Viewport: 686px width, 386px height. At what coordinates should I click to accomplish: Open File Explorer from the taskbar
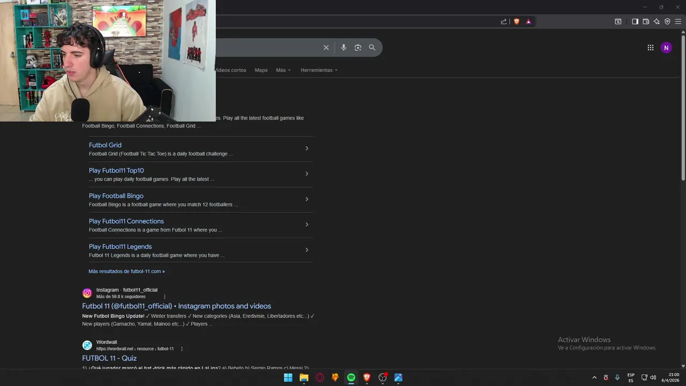(304, 377)
